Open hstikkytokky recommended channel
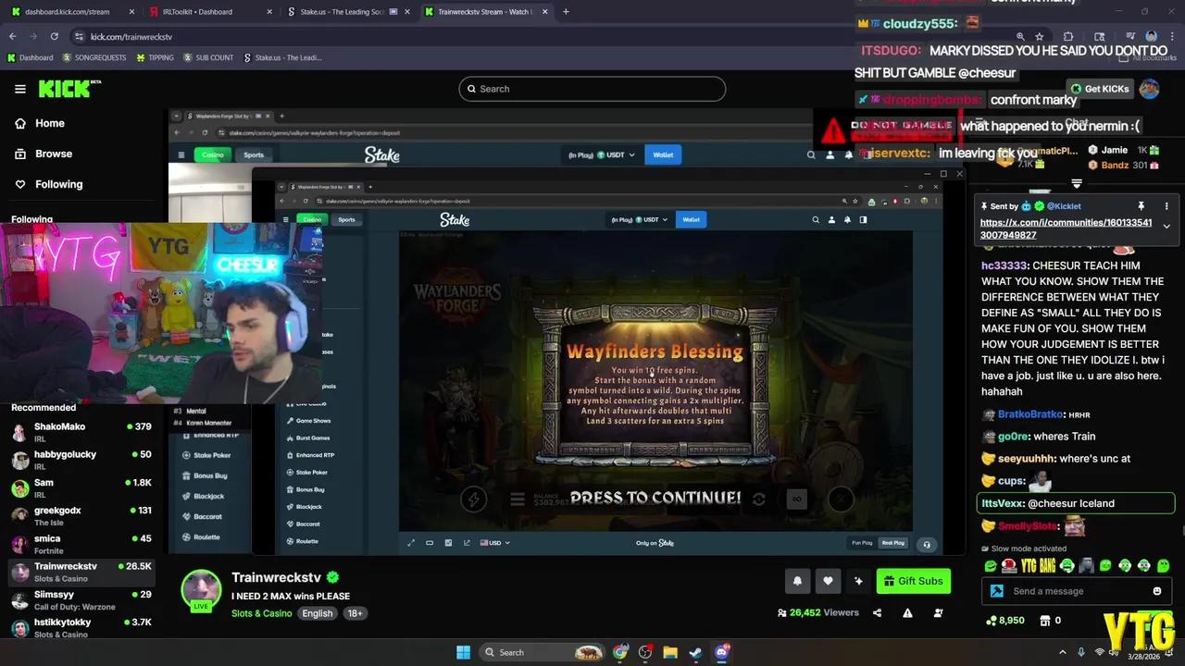1185x666 pixels. click(81, 628)
